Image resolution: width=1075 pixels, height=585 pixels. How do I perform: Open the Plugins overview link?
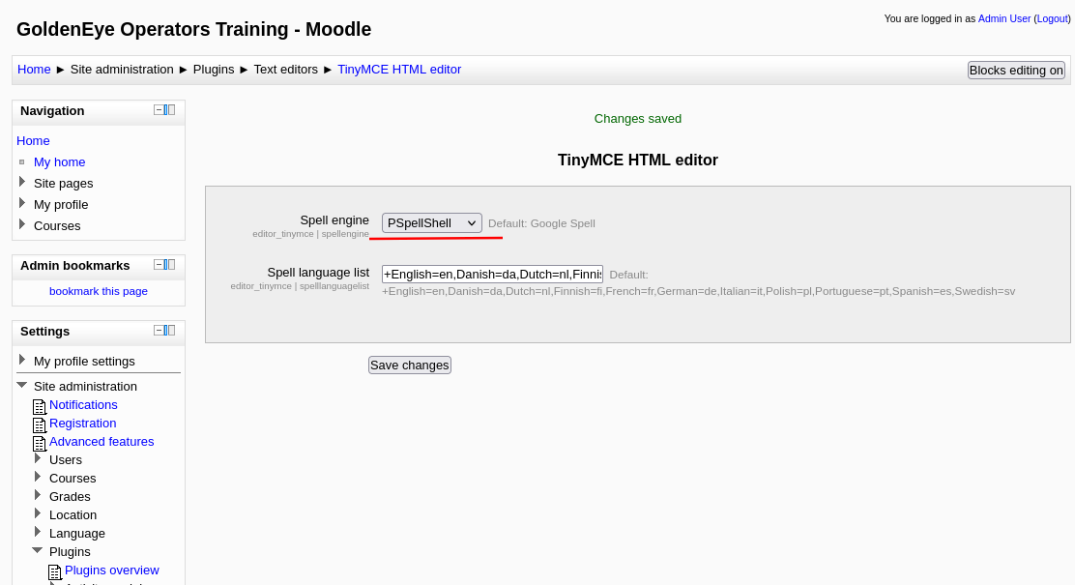(x=112, y=570)
